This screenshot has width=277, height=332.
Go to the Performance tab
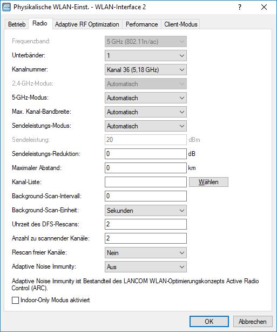click(x=141, y=24)
